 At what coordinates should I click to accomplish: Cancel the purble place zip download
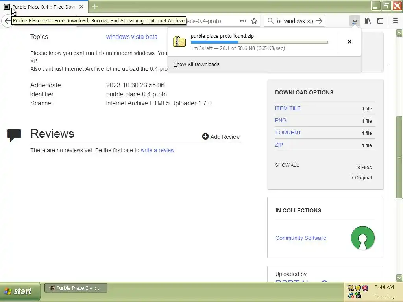(349, 42)
